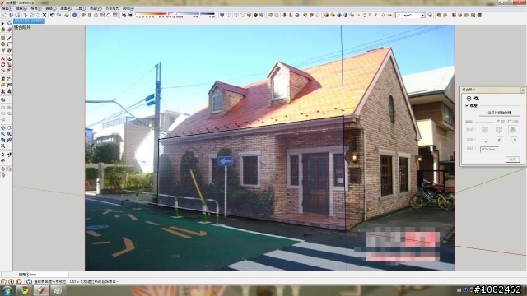Choose the Push/Pull tool
The width and height of the screenshot is (527, 296).
click(9, 58)
